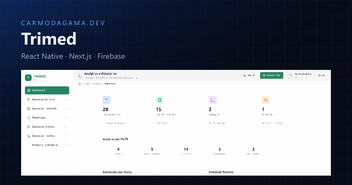Click the 'CARMODAGAMA.DEV' banner text
This screenshot has width=352, height=185.
63,23
